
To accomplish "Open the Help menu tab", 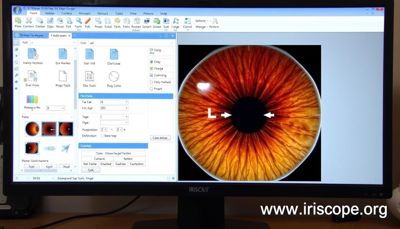I will click(163, 13).
